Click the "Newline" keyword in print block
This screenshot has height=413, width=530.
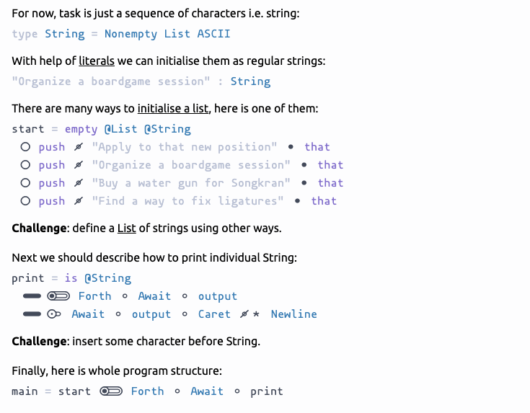click(x=293, y=314)
